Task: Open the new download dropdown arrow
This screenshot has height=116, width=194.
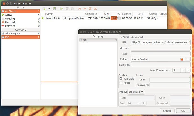Action: click(49, 9)
